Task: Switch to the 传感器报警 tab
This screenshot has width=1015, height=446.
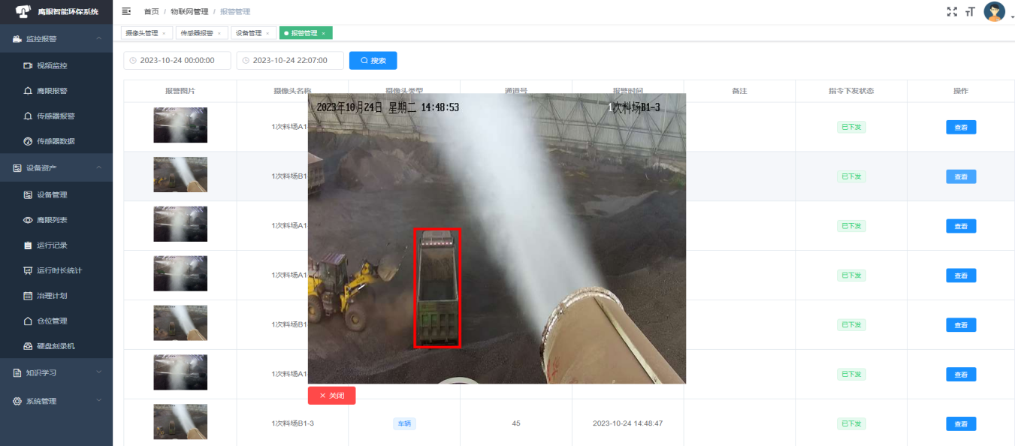Action: [x=196, y=33]
